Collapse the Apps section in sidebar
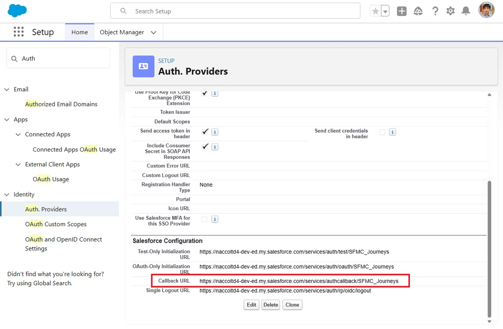 [x=7, y=119]
